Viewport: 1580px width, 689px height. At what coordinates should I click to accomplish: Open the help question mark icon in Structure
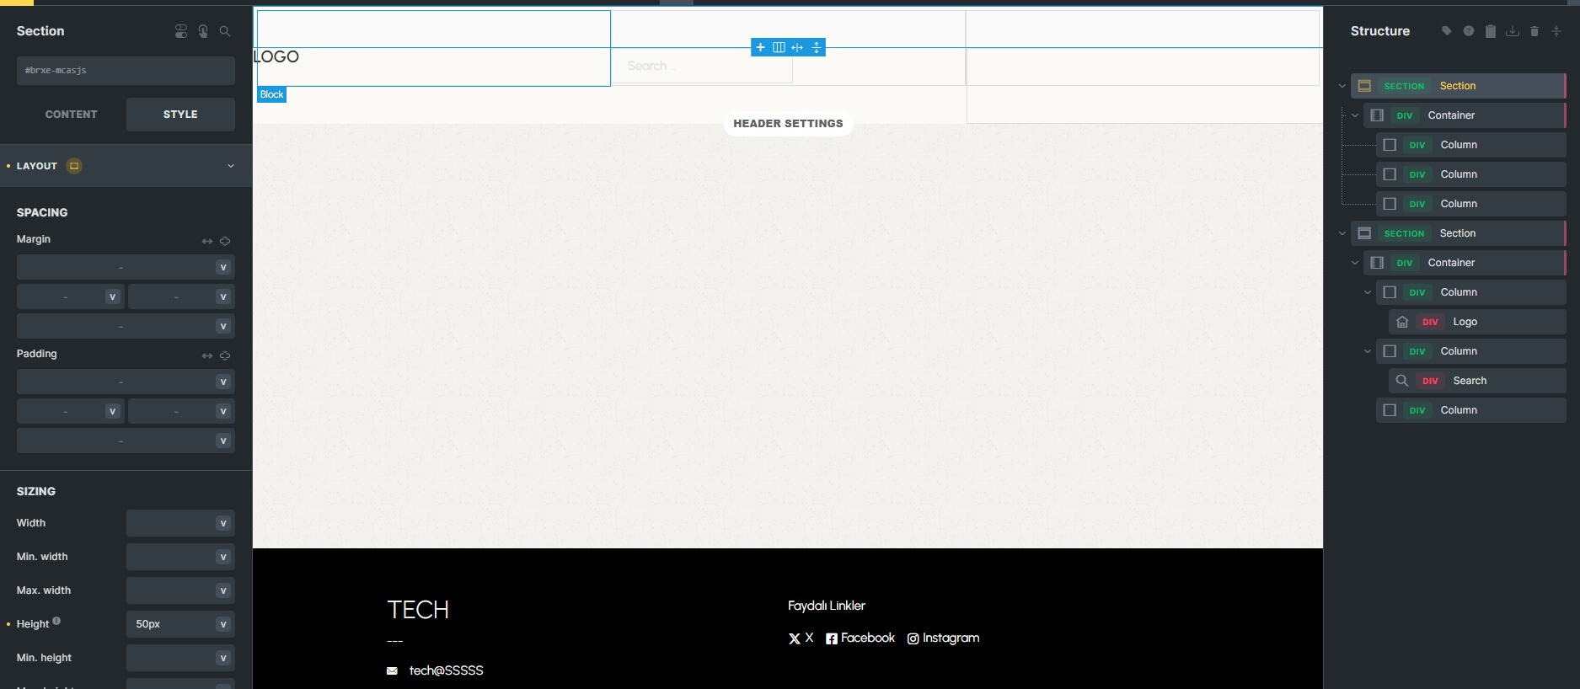(1469, 31)
